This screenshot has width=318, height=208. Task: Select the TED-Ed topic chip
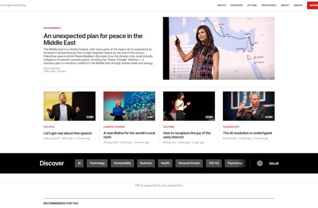click(x=214, y=163)
